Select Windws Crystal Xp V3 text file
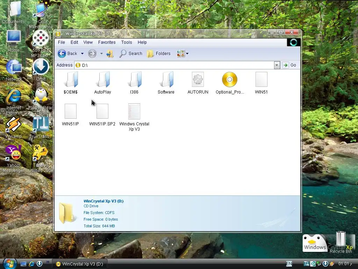 (134, 117)
